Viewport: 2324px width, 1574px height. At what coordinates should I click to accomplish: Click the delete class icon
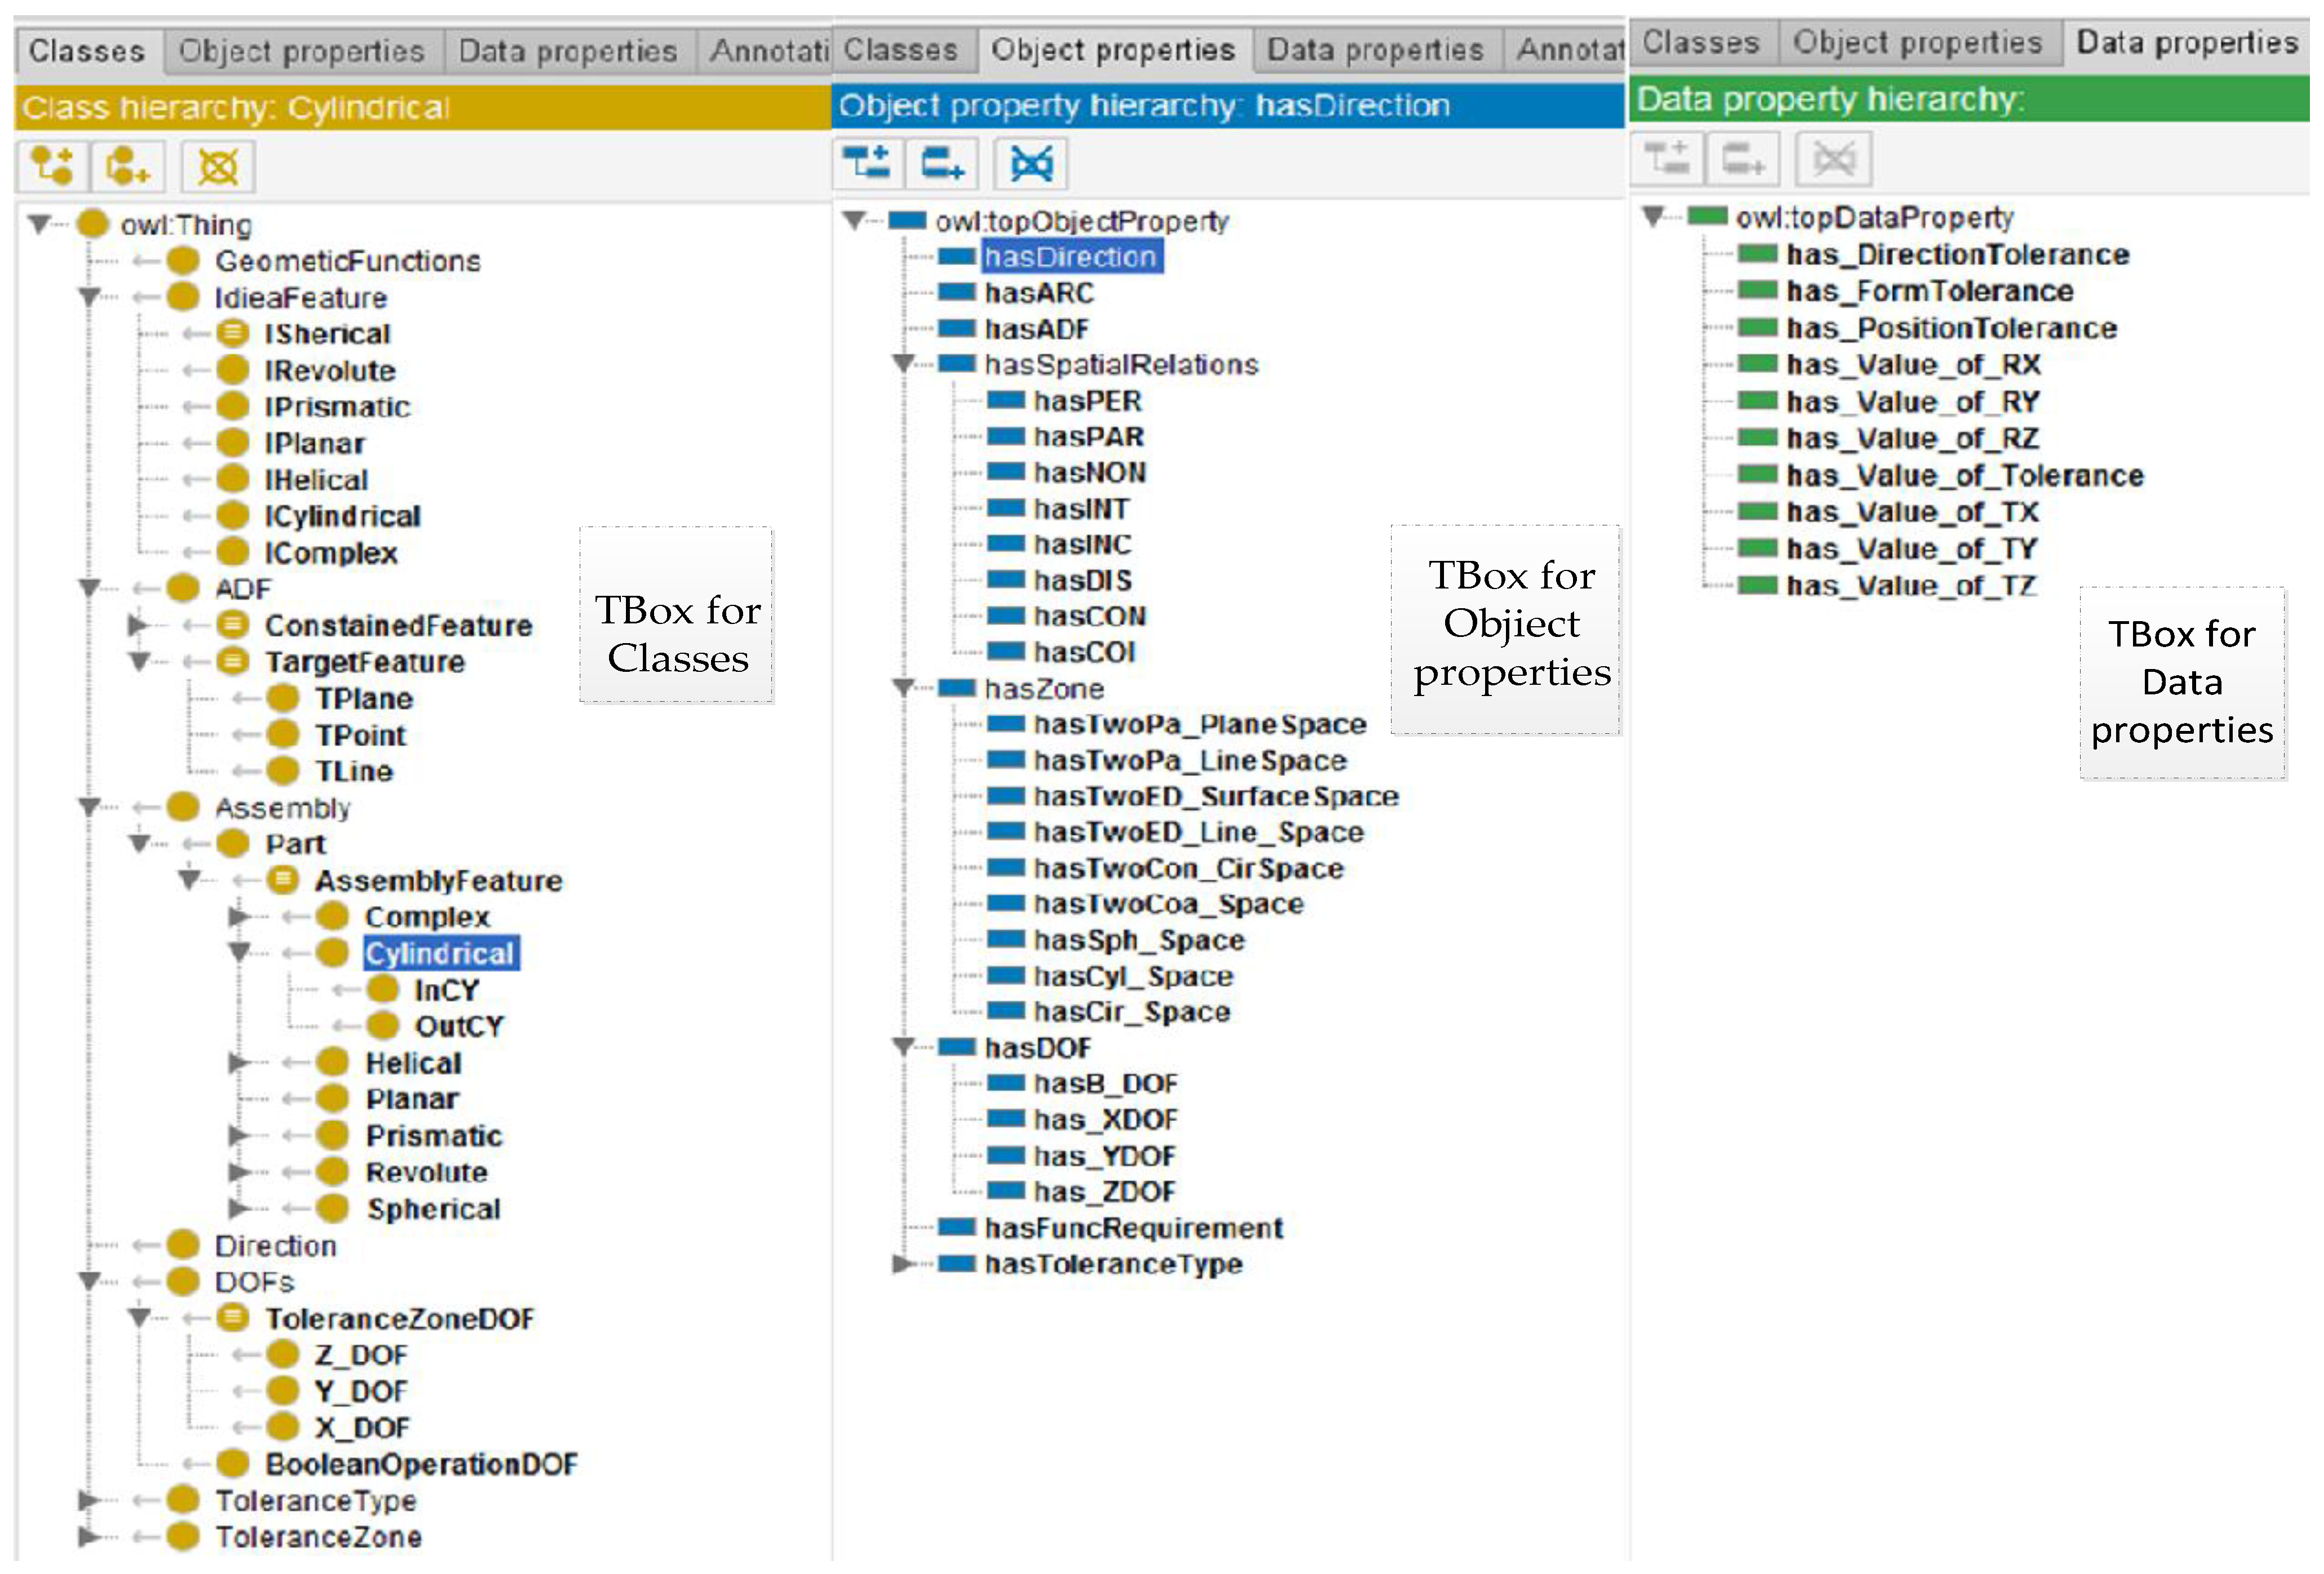tap(217, 166)
